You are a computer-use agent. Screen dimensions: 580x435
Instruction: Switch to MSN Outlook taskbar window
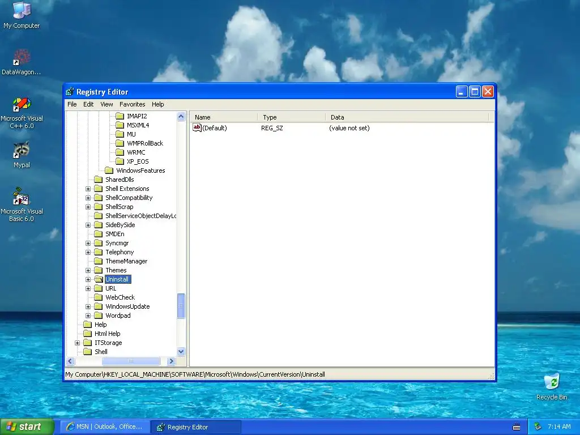pos(105,427)
